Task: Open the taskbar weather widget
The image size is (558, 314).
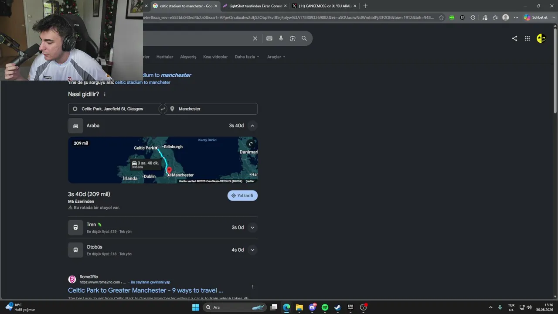Action: point(20,307)
